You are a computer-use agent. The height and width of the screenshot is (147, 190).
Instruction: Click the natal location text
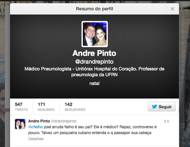[x=95, y=83]
